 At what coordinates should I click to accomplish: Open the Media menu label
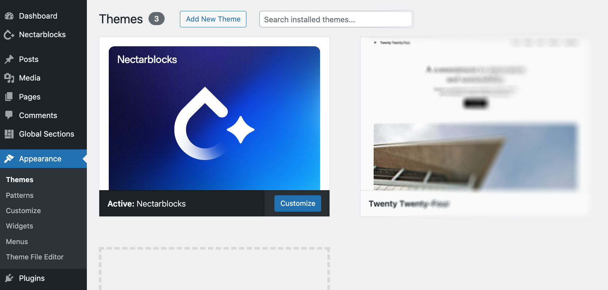pos(30,78)
